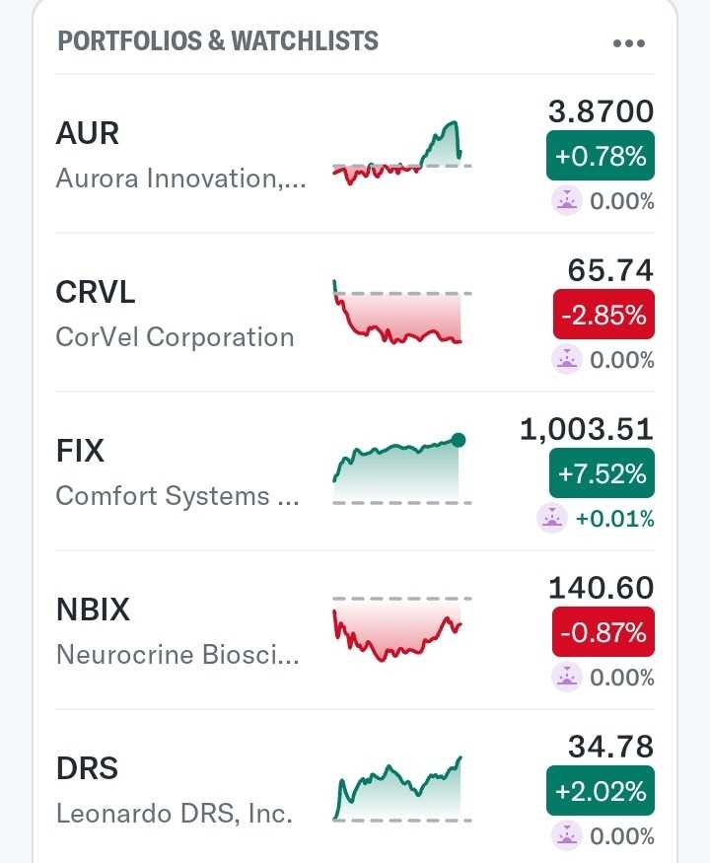
Task: Select the Comfort Systems FIX ticker
Action: [80, 451]
